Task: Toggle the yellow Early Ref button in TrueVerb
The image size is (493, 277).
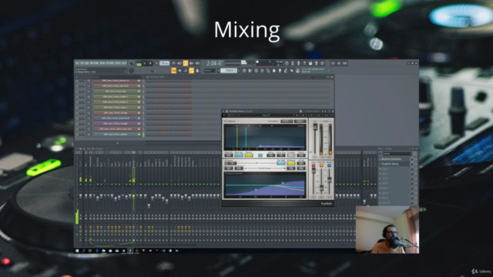Action: point(321,165)
